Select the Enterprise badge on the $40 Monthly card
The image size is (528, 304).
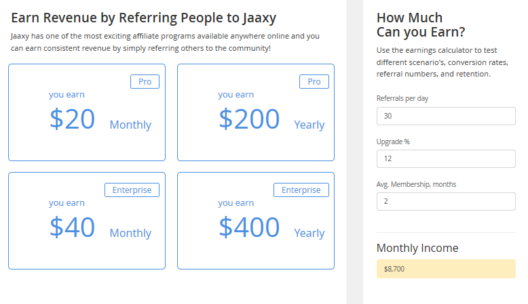pos(132,190)
